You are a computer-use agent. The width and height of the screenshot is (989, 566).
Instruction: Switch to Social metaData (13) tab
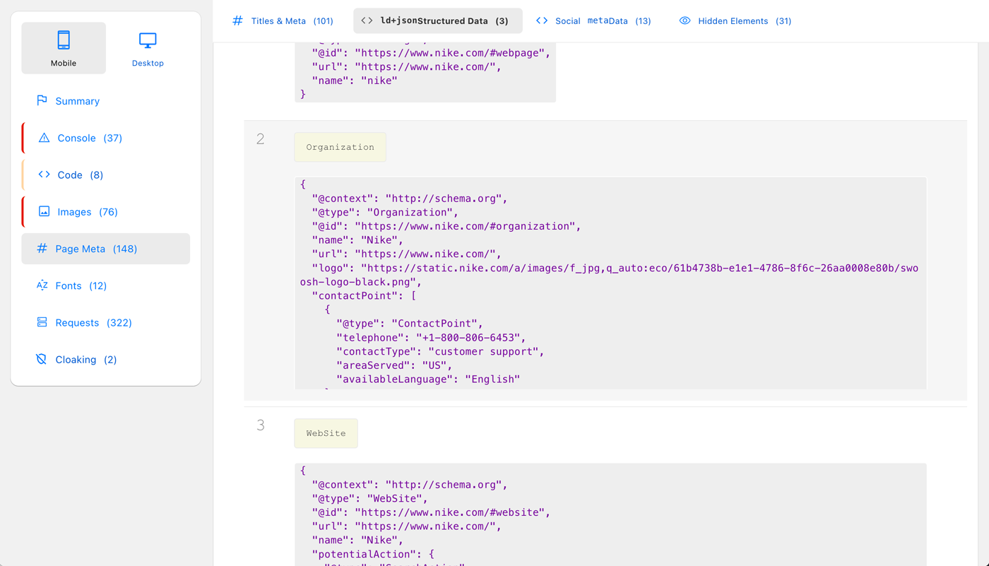pyautogui.click(x=593, y=21)
